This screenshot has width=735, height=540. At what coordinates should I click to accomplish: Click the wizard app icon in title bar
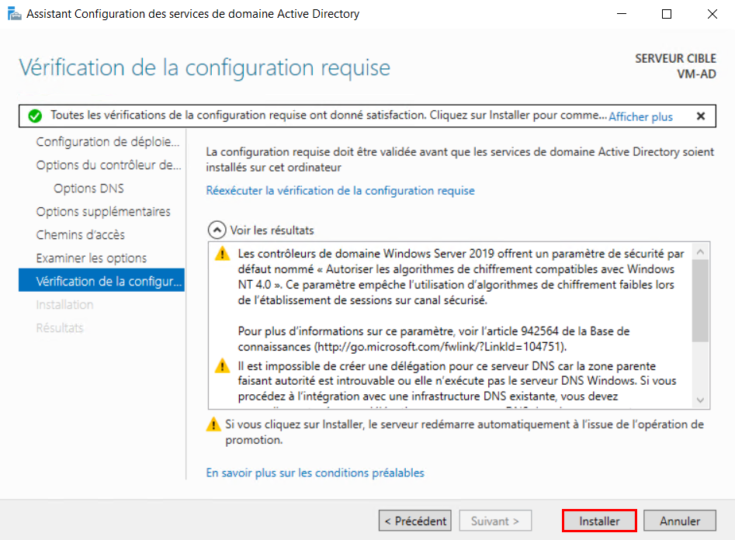click(x=14, y=14)
